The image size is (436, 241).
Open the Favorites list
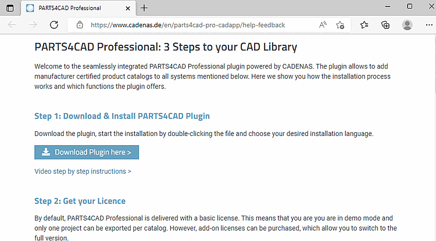(x=364, y=25)
